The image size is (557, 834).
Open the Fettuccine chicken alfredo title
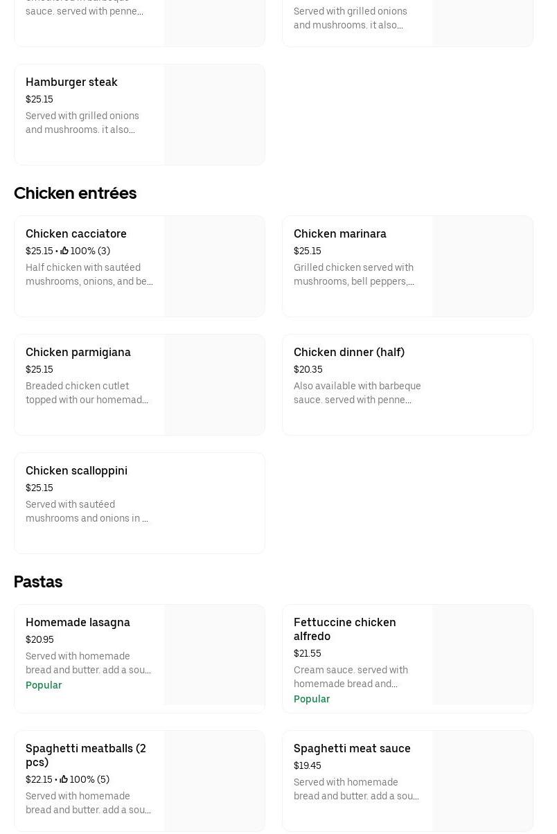[344, 629]
